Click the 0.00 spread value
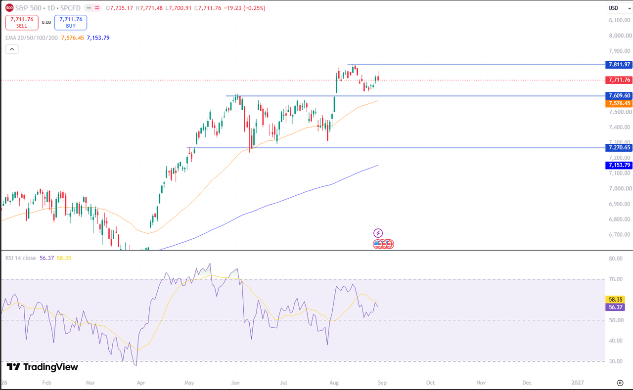Image resolution: width=633 pixels, height=390 pixels. 46,22
